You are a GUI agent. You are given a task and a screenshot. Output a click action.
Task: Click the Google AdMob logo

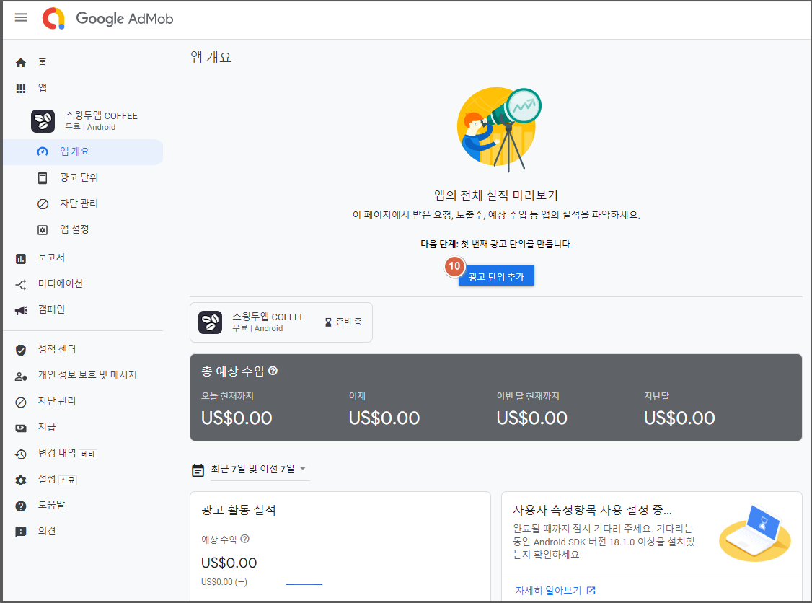(x=108, y=18)
